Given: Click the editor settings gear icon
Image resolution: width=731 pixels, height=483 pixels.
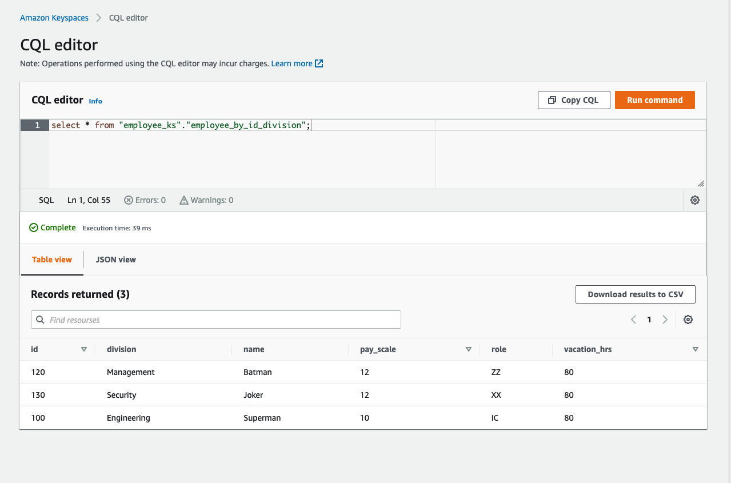Looking at the screenshot, I should click(695, 200).
